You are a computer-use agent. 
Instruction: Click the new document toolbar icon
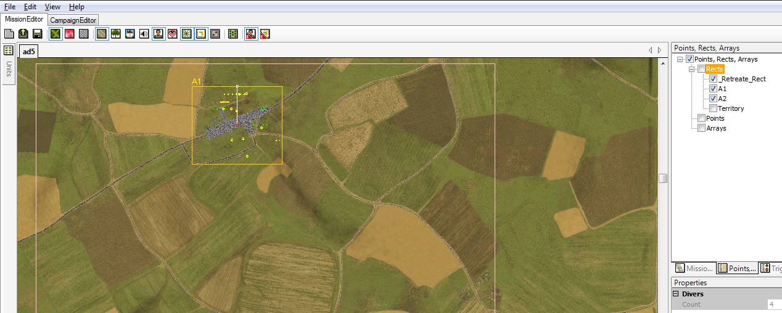[9, 34]
